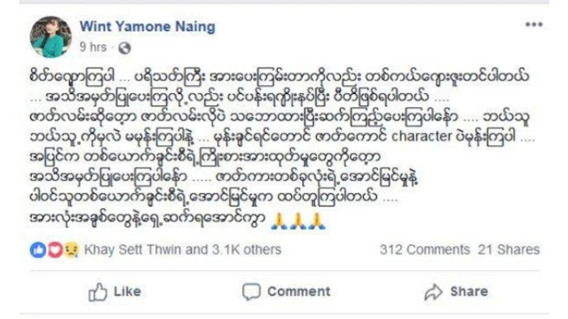Click the Share button label

(469, 292)
